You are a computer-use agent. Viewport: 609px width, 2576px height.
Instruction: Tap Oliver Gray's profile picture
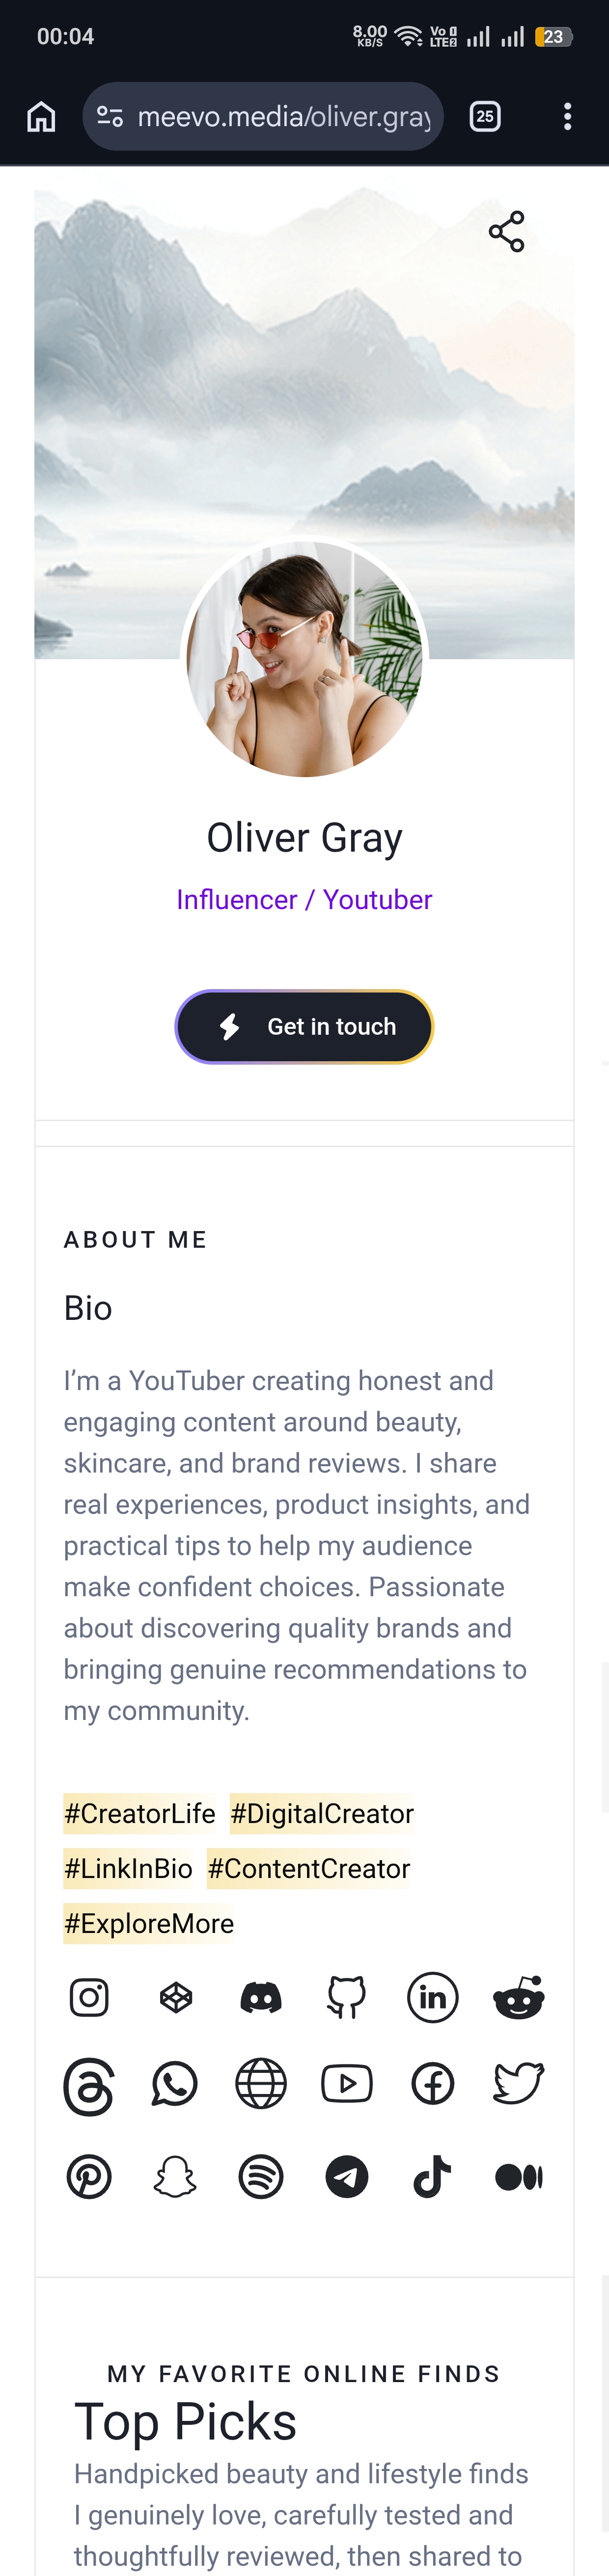click(x=304, y=659)
